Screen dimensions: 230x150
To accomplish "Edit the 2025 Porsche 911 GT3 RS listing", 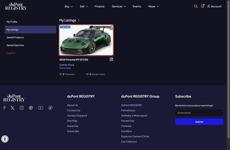I will click(x=111, y=59).
